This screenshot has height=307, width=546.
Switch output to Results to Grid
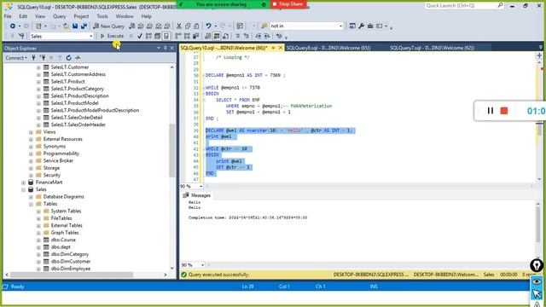coord(217,36)
